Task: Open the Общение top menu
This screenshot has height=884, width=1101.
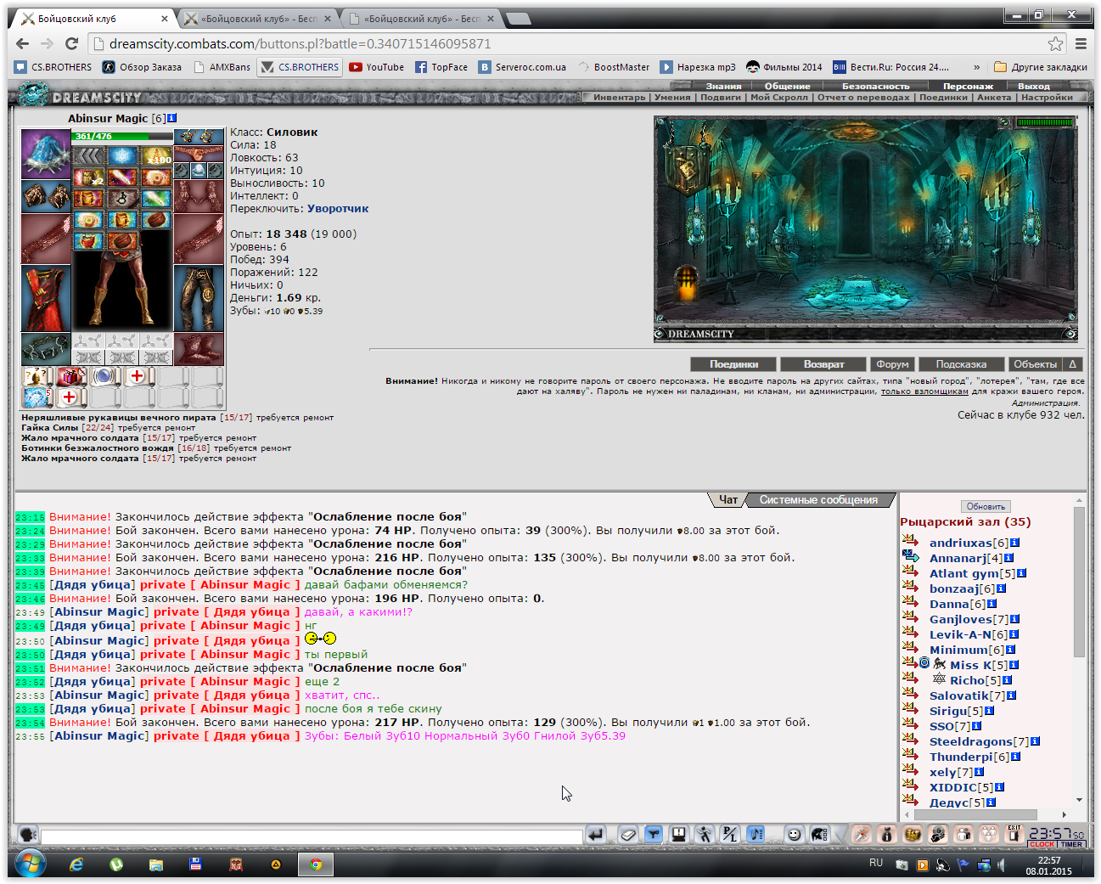Action: click(x=787, y=86)
